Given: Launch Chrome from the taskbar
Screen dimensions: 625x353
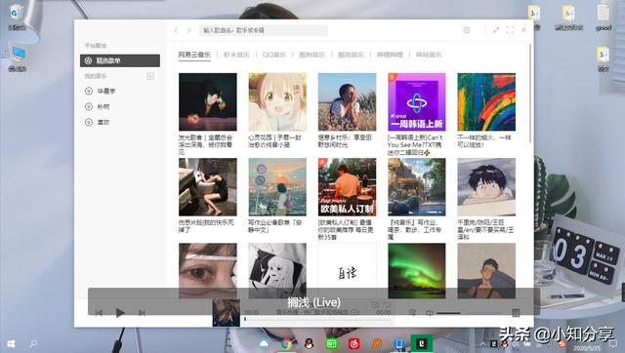Looking at the screenshot, I should tap(286, 343).
